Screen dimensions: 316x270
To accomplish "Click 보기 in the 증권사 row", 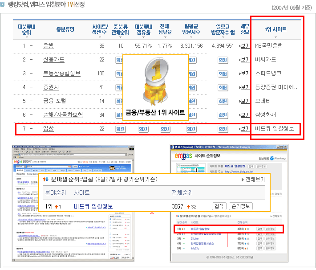I will [x=245, y=87].
